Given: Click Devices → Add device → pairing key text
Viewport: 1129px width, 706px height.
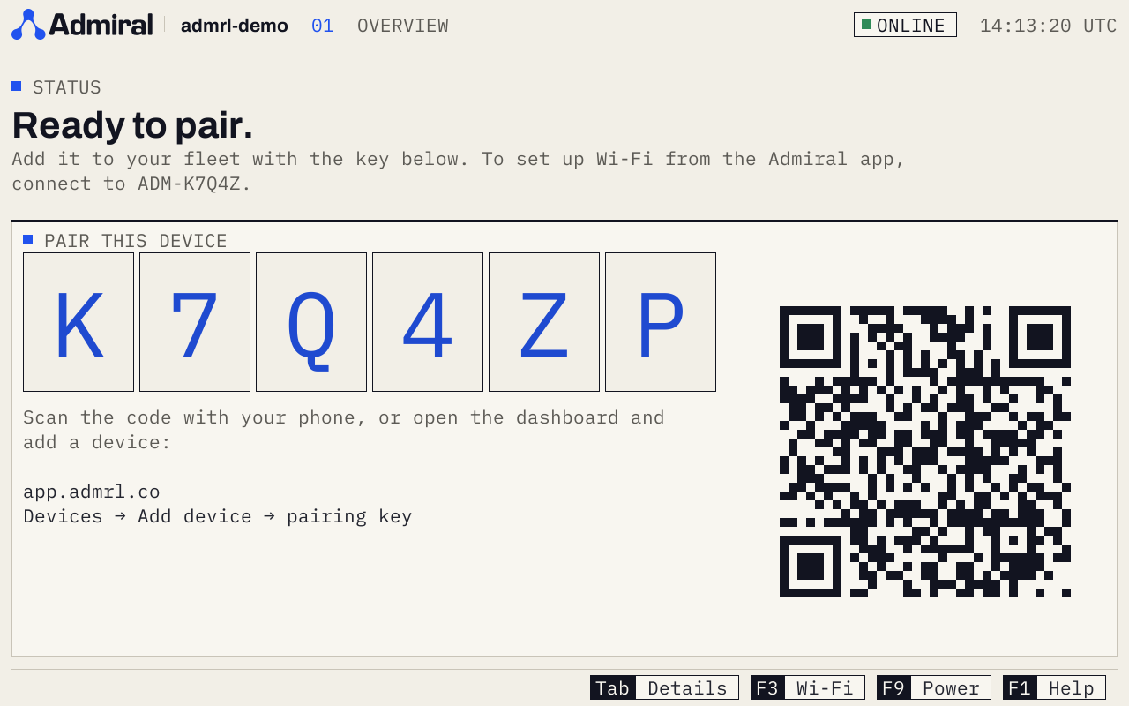Looking at the screenshot, I should click(218, 516).
